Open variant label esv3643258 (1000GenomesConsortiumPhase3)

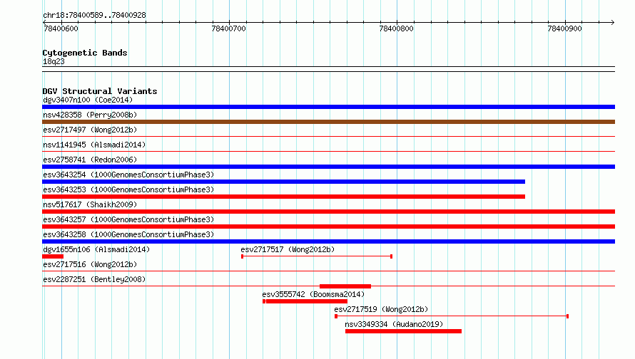[128, 234]
